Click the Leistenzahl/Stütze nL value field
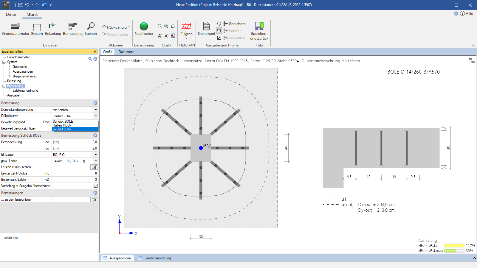The height and width of the screenshot is (268, 477). click(x=75, y=173)
